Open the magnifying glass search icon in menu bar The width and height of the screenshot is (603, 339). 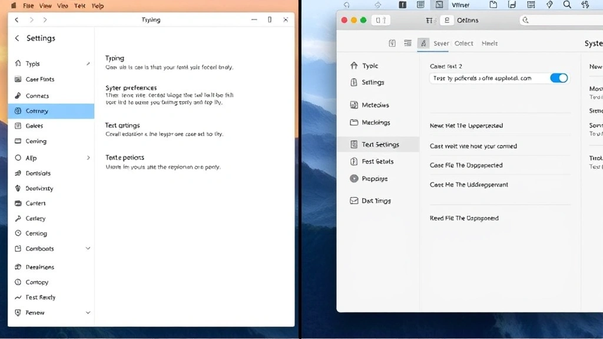coord(566,5)
